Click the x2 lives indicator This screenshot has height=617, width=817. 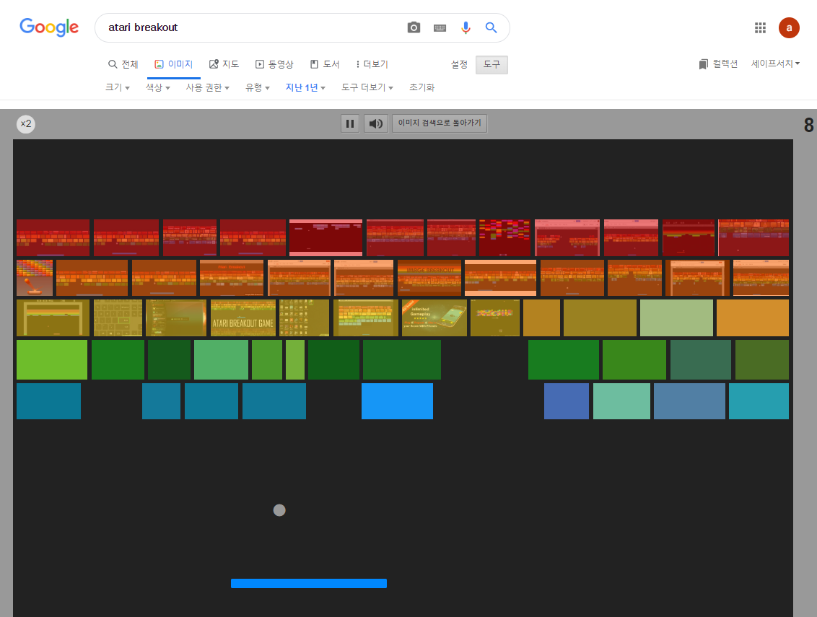[26, 124]
